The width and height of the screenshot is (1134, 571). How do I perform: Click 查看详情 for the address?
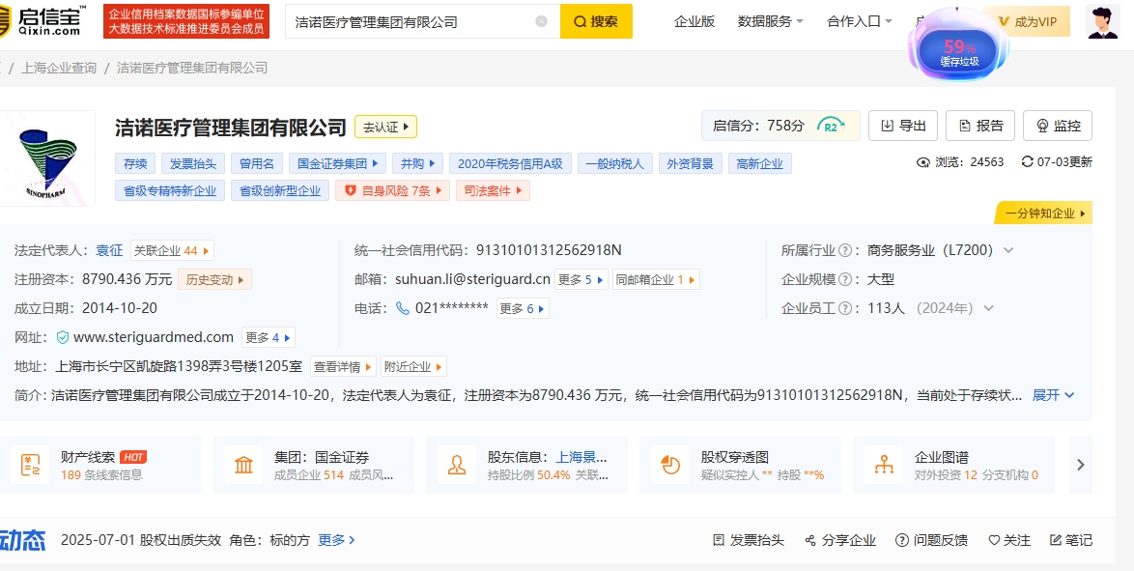pos(343,366)
